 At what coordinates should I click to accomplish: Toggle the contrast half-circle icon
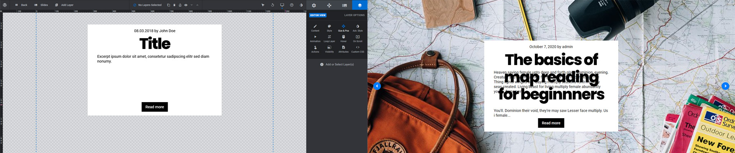tap(301, 5)
